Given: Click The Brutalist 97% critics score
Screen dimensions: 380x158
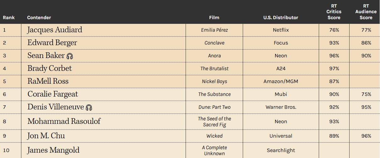Looking at the screenshot, I should coord(334,69).
